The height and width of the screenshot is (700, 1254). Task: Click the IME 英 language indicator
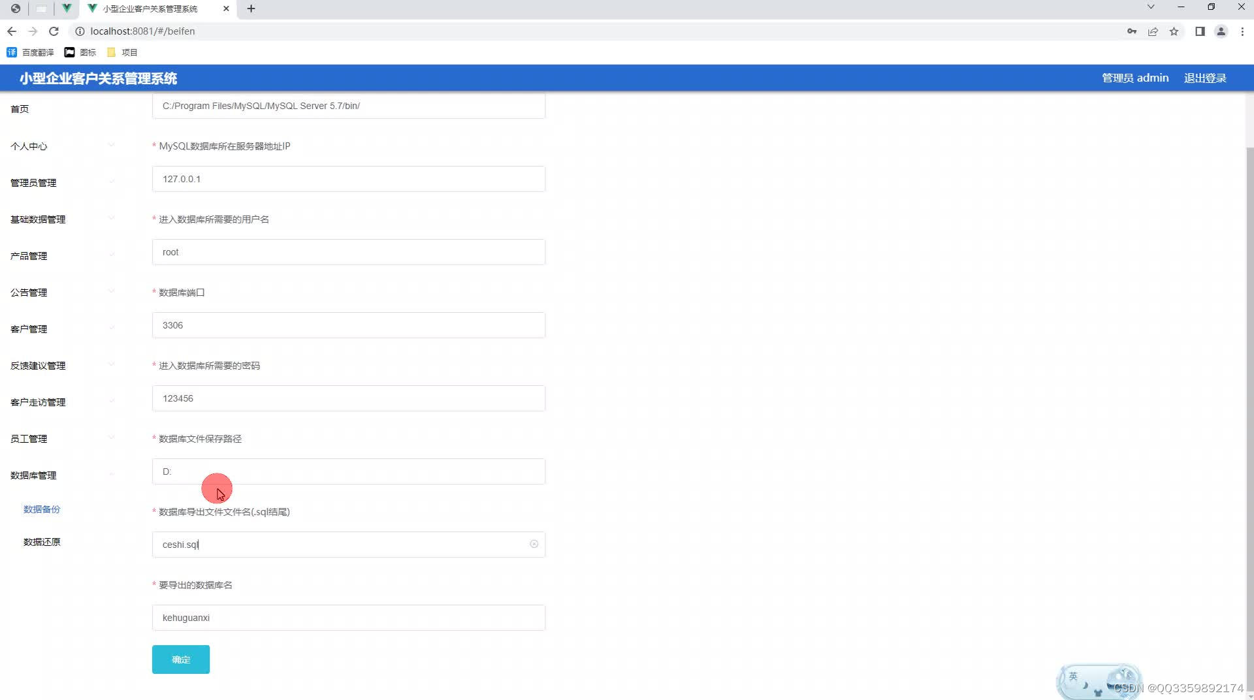pyautogui.click(x=1073, y=676)
